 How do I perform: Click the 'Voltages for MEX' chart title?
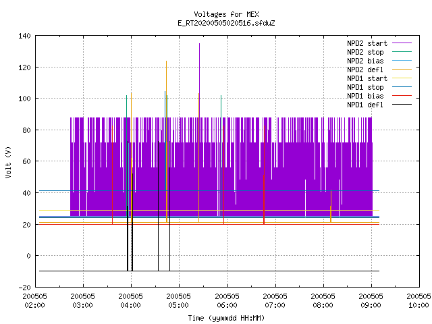pyautogui.click(x=226, y=14)
